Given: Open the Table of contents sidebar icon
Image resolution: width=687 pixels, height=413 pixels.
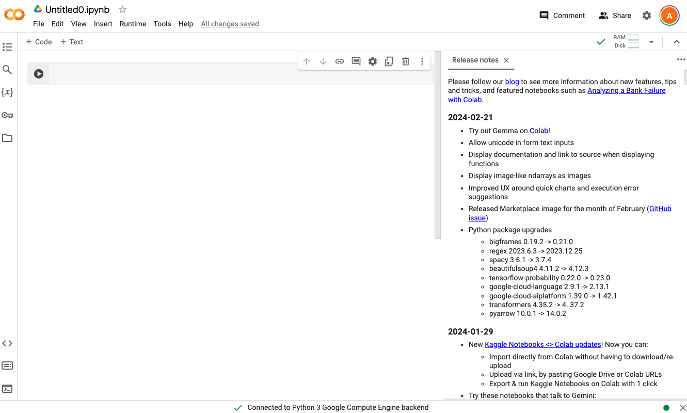Looking at the screenshot, I should tap(7, 47).
